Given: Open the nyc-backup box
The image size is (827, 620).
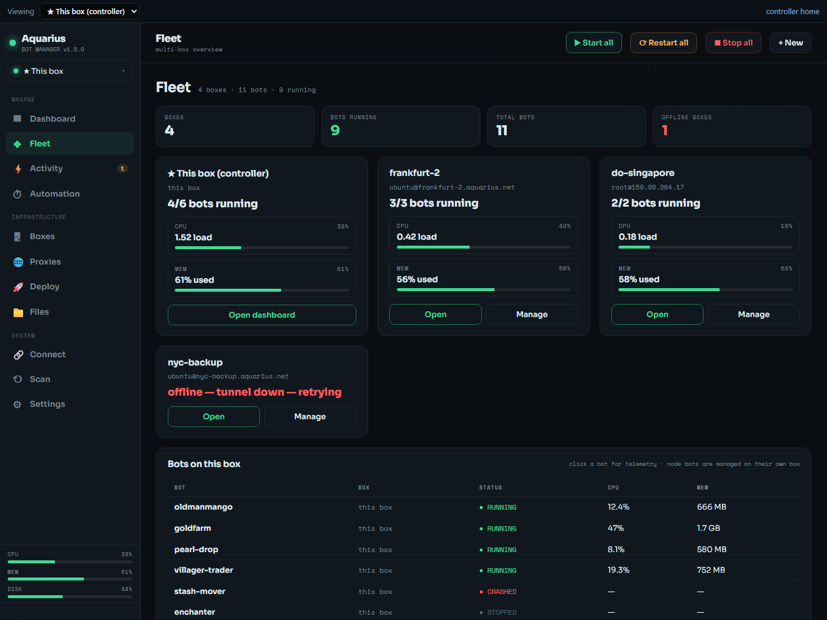Looking at the screenshot, I should 213,416.
